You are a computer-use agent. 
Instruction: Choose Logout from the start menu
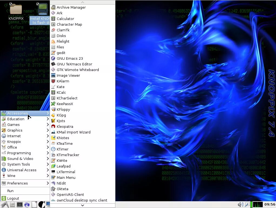coord(25,198)
